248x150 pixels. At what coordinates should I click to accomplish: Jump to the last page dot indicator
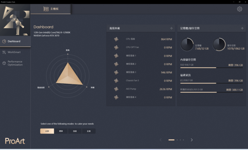(184, 140)
